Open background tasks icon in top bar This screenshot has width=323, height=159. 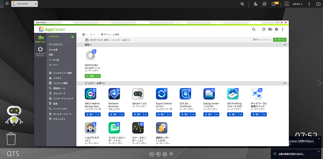click(255, 4)
